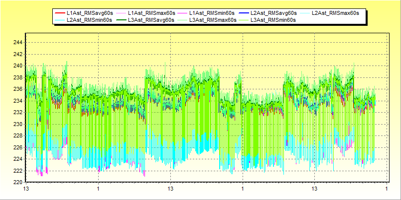Screen dimensions: 401x200
Task: Select the 232 y-axis tick label
Action: coord(17,112)
